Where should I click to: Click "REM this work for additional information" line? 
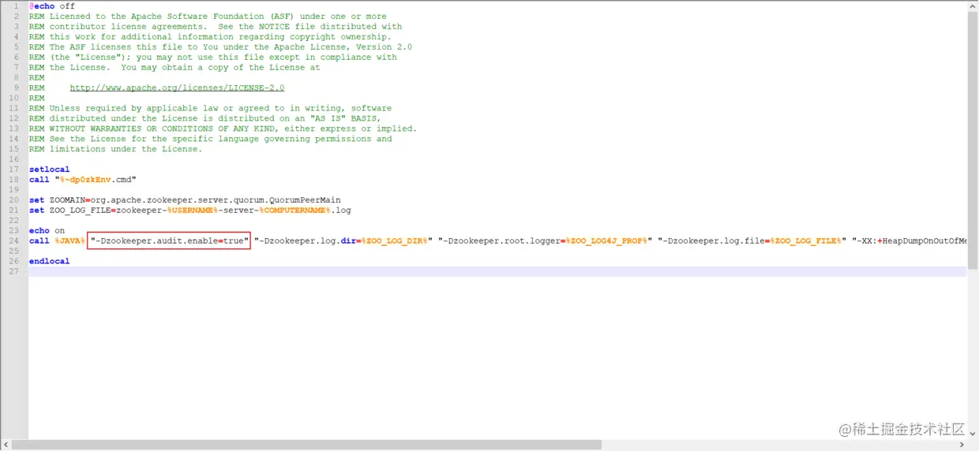[x=210, y=37]
